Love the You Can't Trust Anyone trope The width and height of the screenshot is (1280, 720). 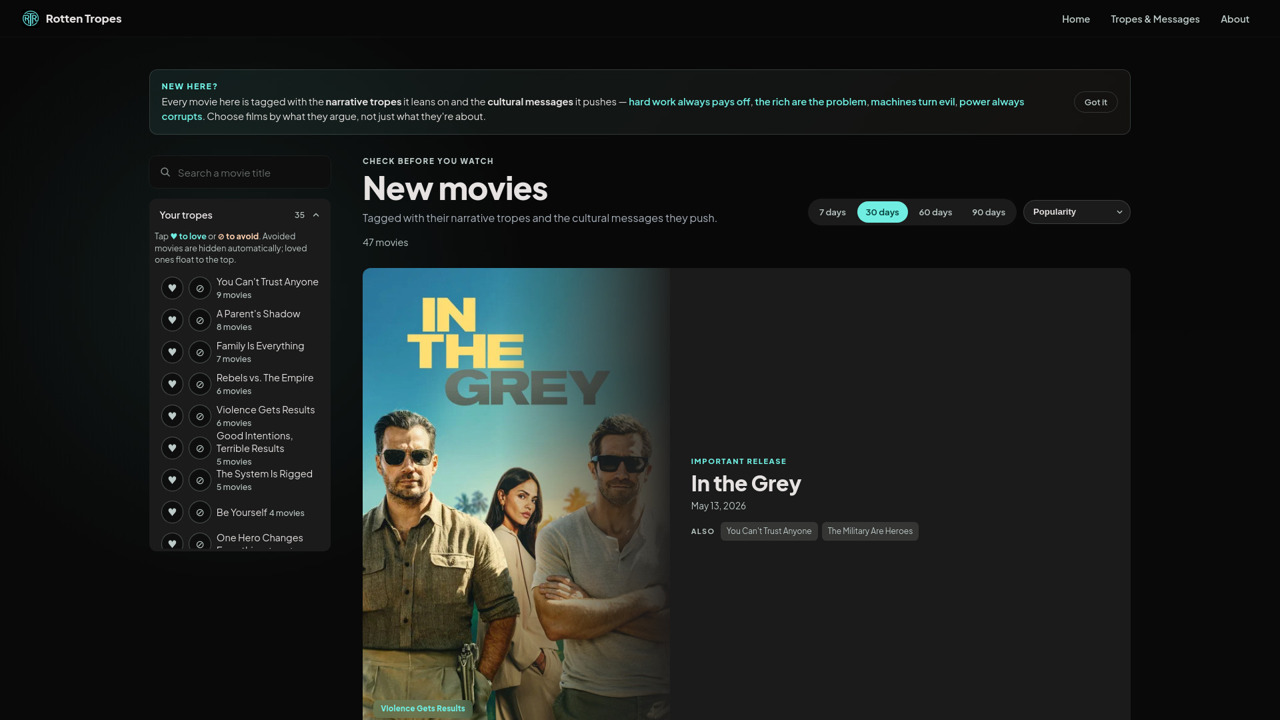tap(172, 288)
